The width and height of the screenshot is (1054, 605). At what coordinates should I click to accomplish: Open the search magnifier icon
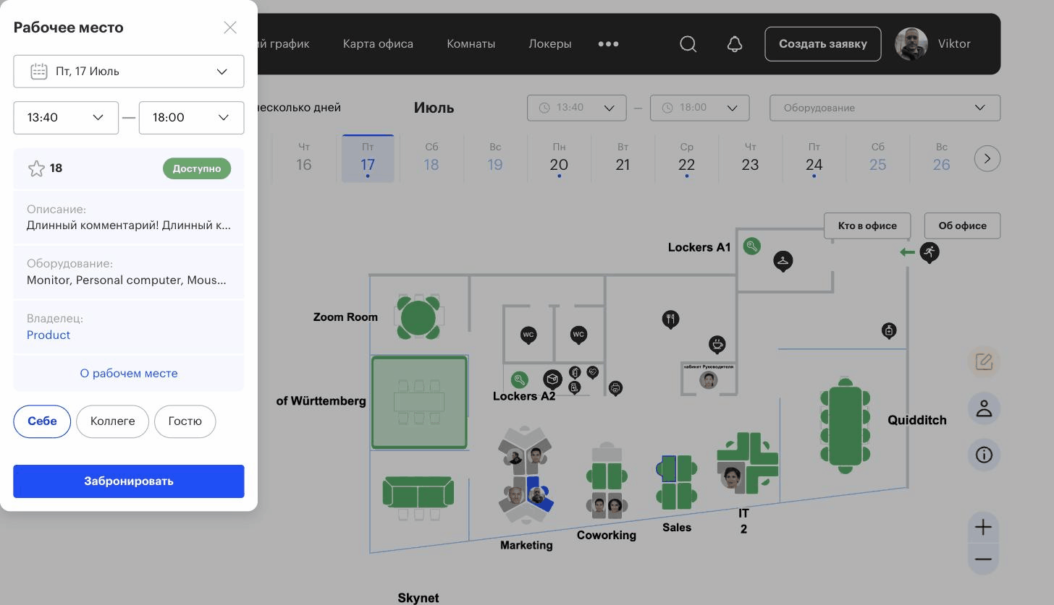[688, 44]
